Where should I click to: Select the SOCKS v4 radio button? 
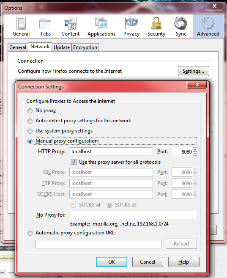pyautogui.click(x=74, y=205)
